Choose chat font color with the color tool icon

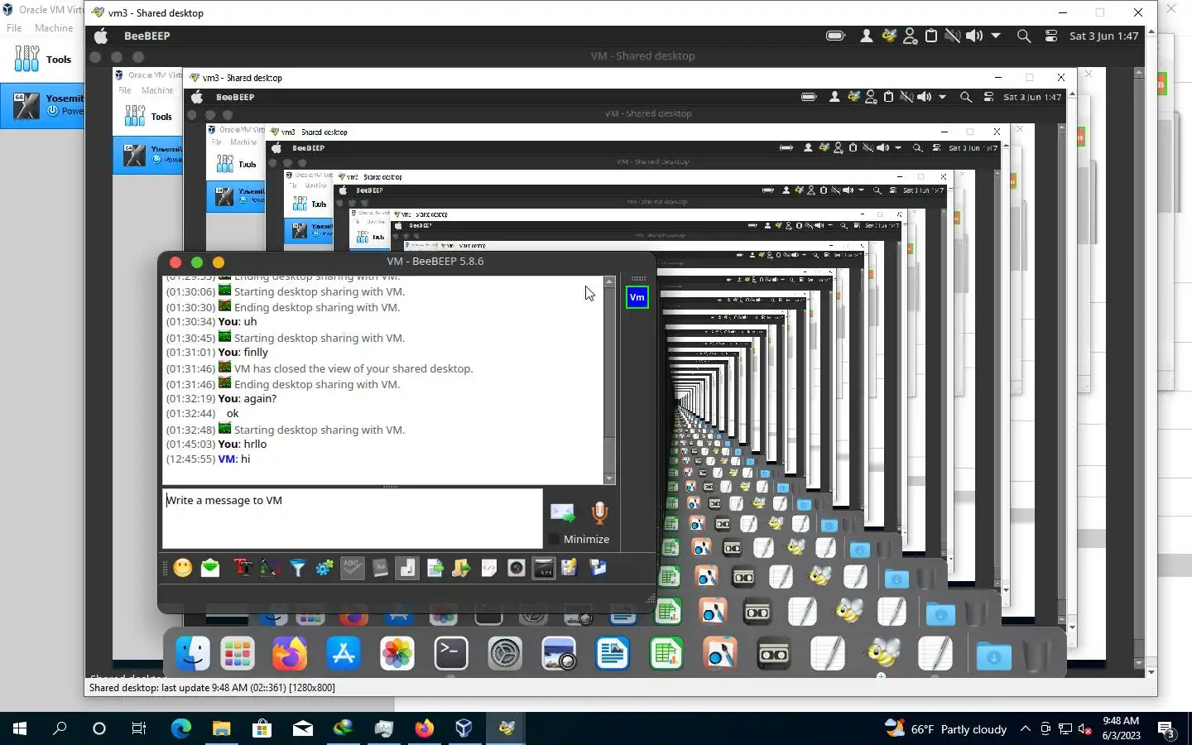click(270, 568)
